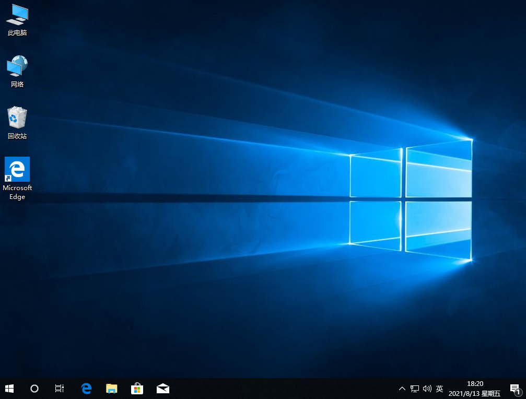Expand the hidden icons chevron in system tray
Screen dimensions: 526x399
coord(402,389)
